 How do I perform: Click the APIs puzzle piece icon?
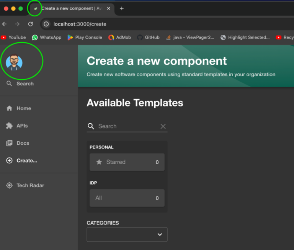coord(9,126)
